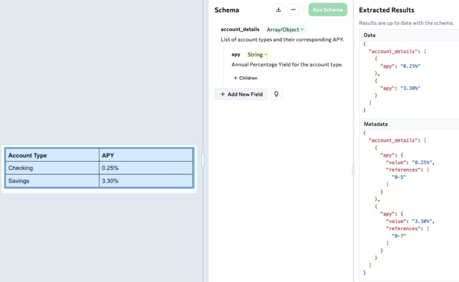Click the Data section header
This screenshot has height=282, width=459.
(x=370, y=35)
